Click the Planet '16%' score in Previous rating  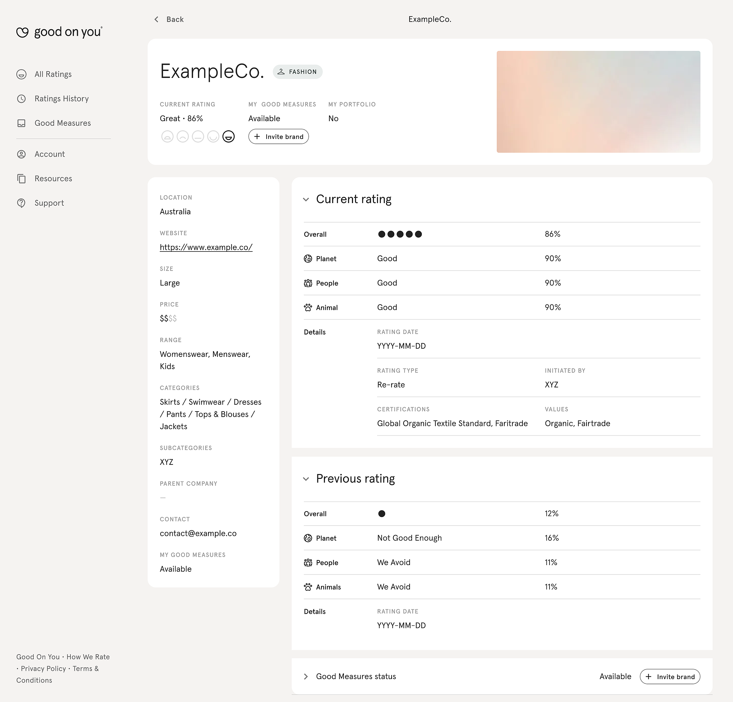[552, 538]
